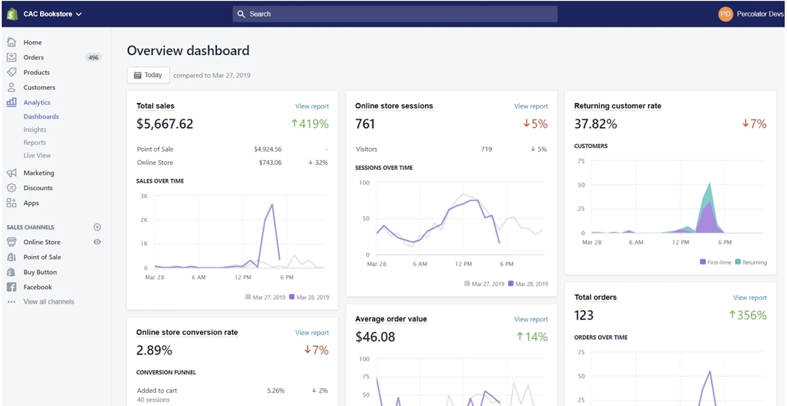
Task: Click the Products tag icon
Action: (11, 73)
